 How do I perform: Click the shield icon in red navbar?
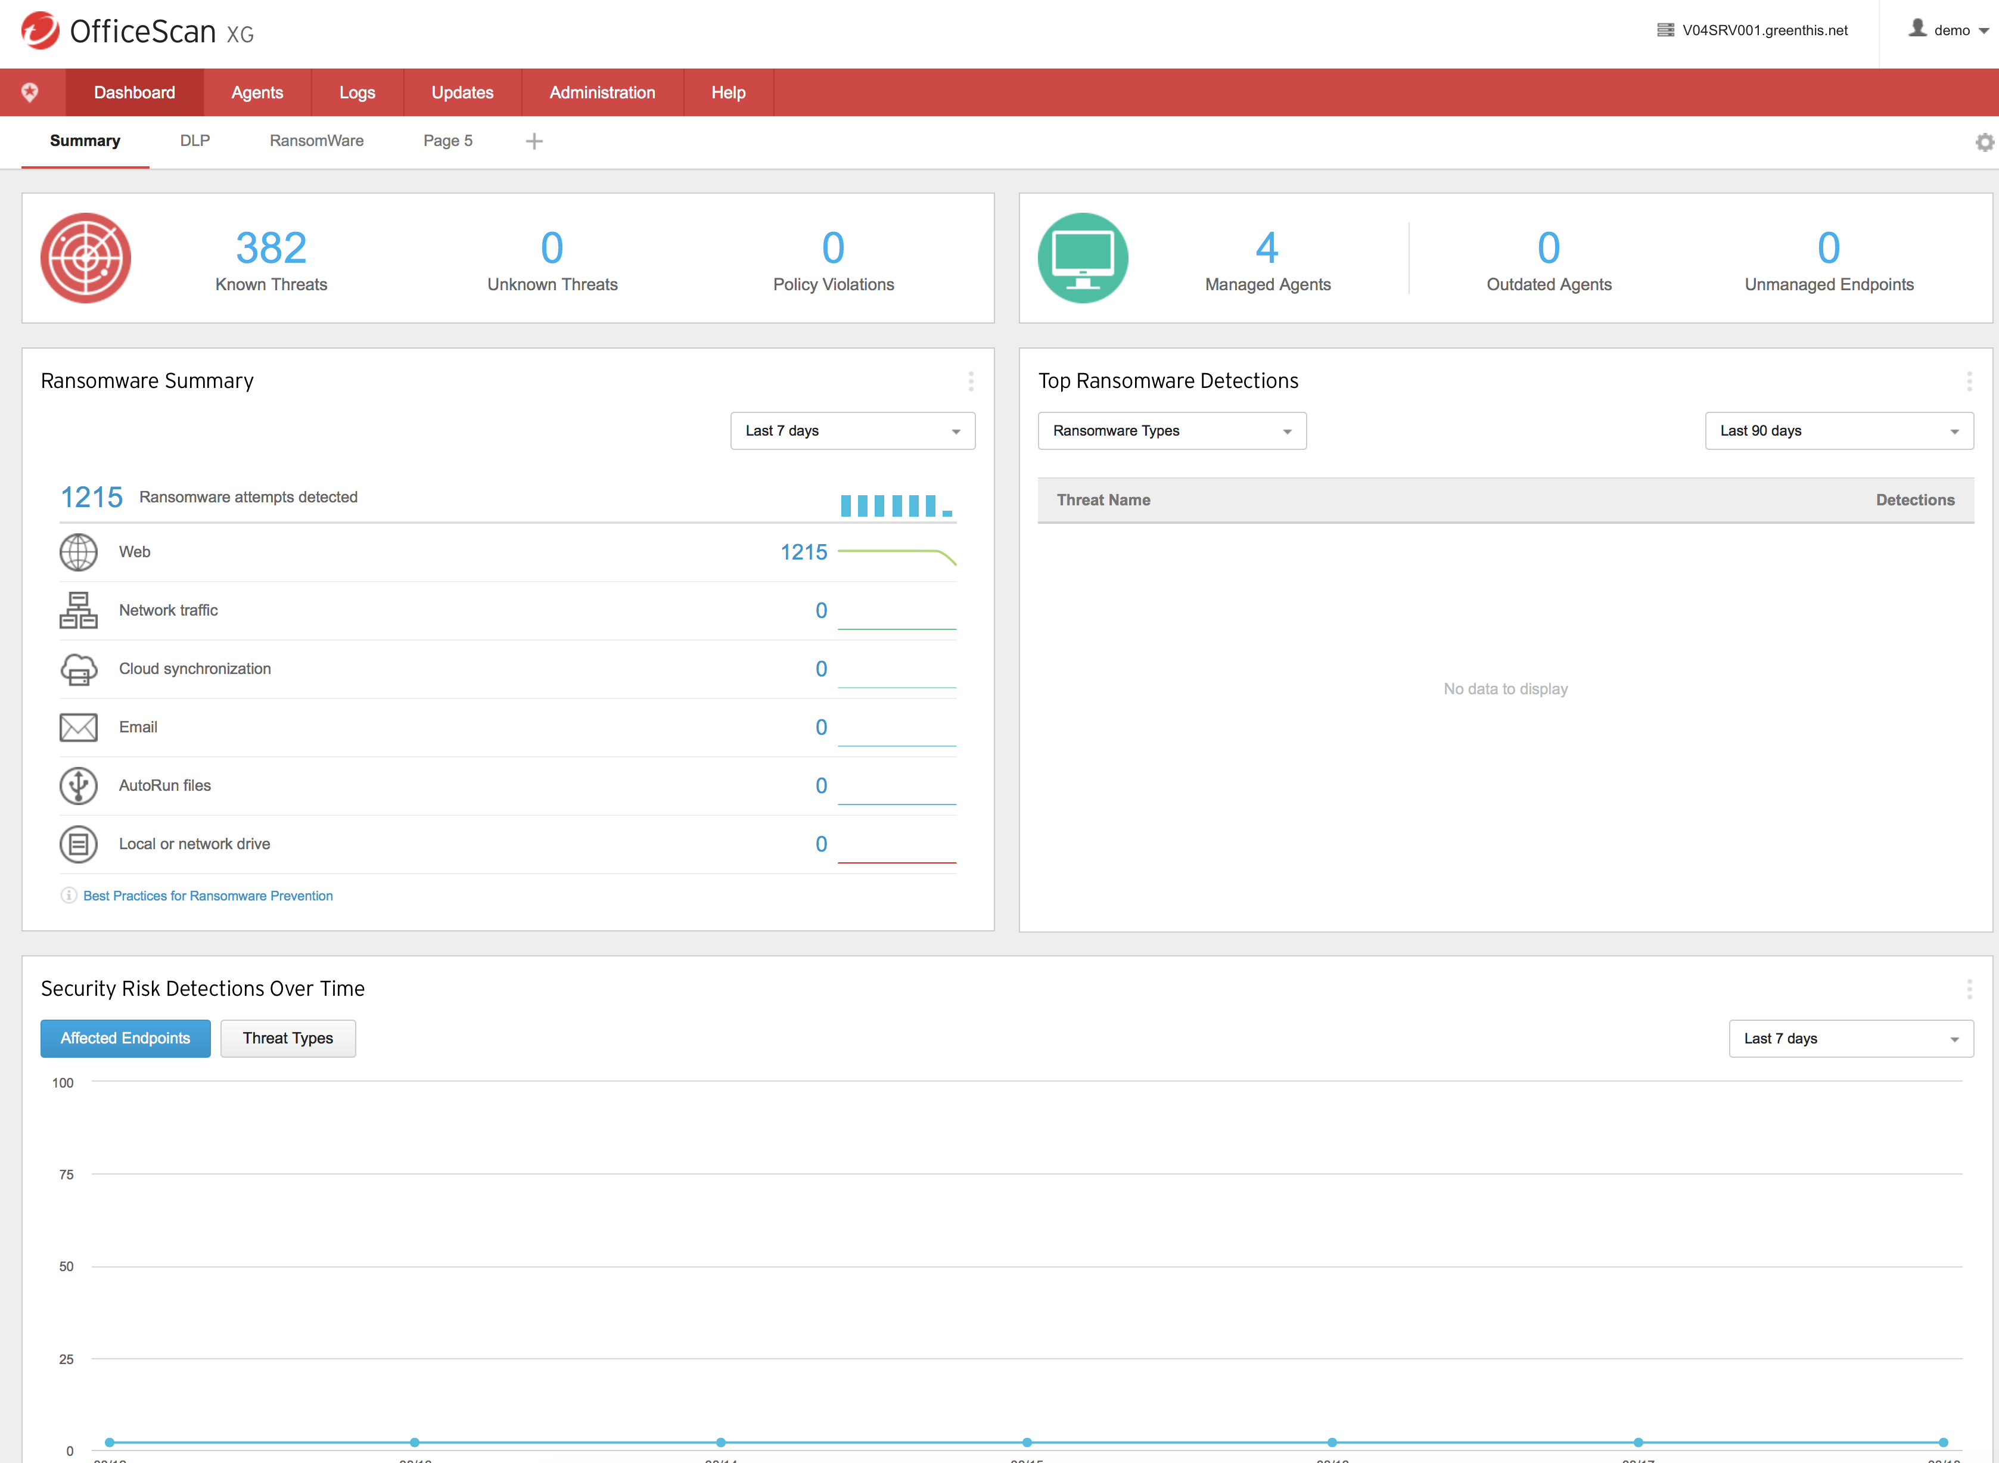[x=30, y=92]
